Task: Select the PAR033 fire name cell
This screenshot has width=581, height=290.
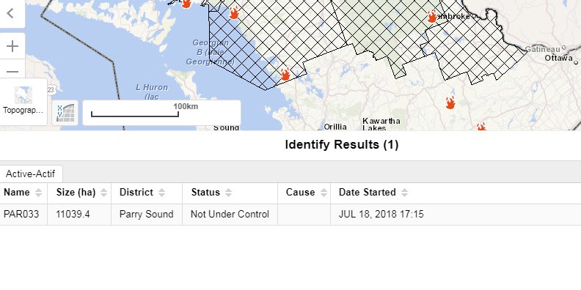Action: (x=21, y=214)
